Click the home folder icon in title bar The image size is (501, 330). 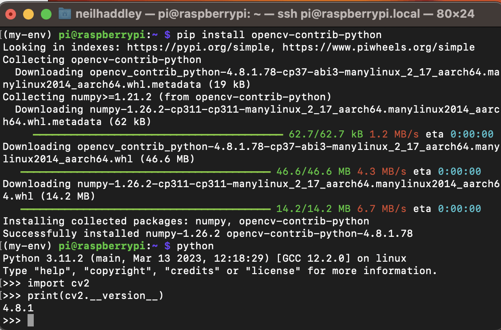65,14
